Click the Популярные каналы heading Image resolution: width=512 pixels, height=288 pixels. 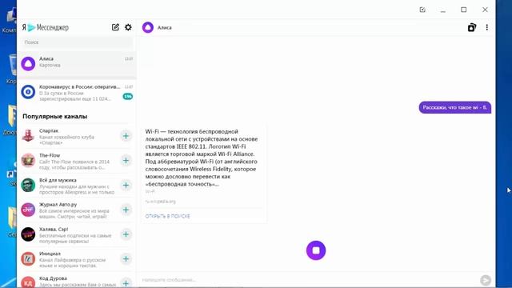(55, 116)
